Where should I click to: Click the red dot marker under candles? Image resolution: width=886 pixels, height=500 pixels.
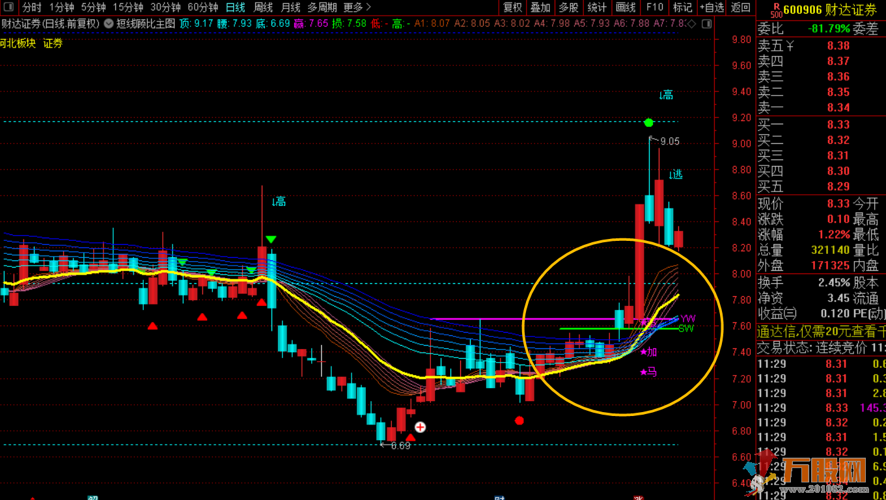[519, 421]
